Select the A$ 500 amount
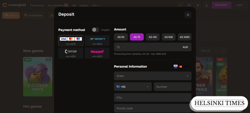Image resolution: width=250 pixels, height=113 pixels. 169,37
